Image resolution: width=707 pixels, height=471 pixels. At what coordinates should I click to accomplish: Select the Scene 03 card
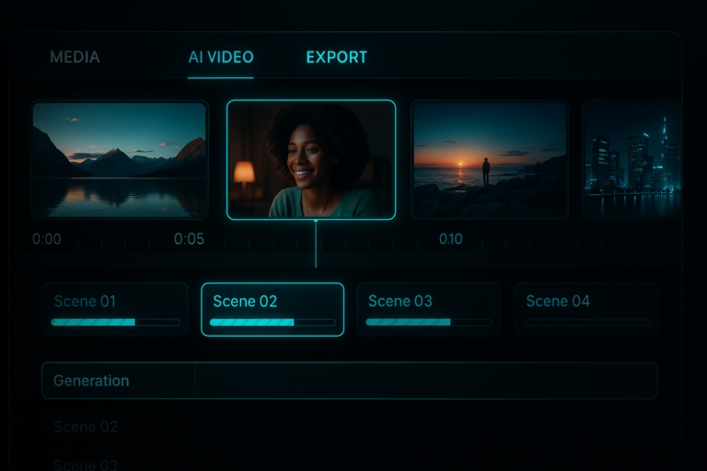click(429, 310)
